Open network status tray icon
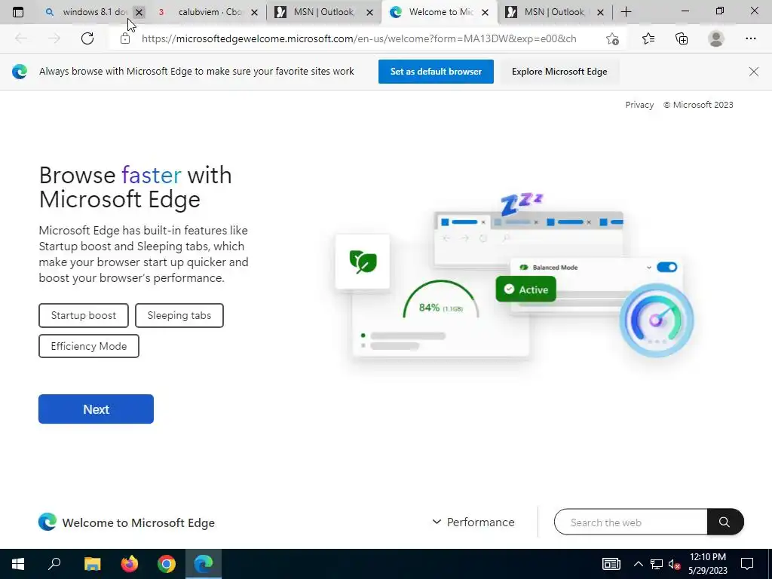The height and width of the screenshot is (579, 772). [657, 564]
